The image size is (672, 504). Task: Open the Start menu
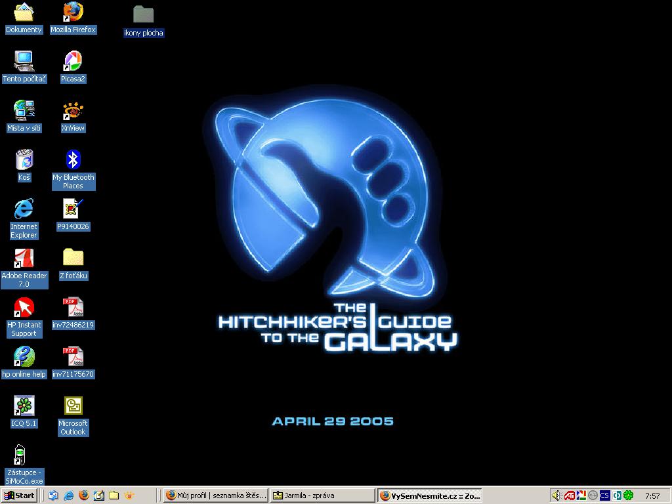pos(19,495)
